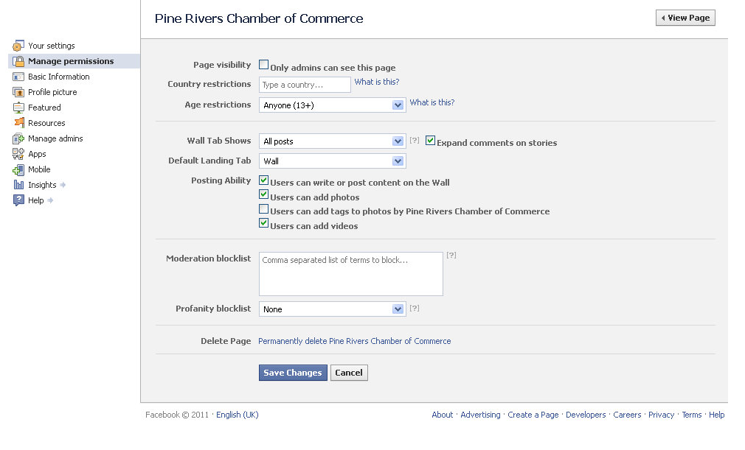Click the Country restrictions input field
745x450 pixels.
coord(304,84)
